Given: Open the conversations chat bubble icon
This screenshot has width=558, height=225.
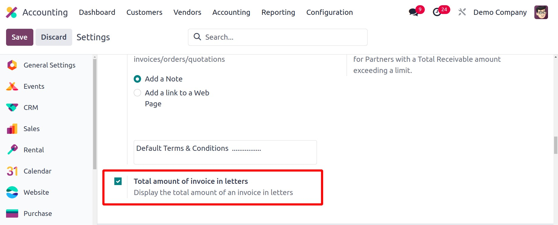Looking at the screenshot, I should (413, 12).
